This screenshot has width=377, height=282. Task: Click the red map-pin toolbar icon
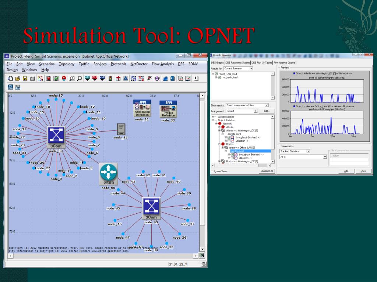(64, 79)
